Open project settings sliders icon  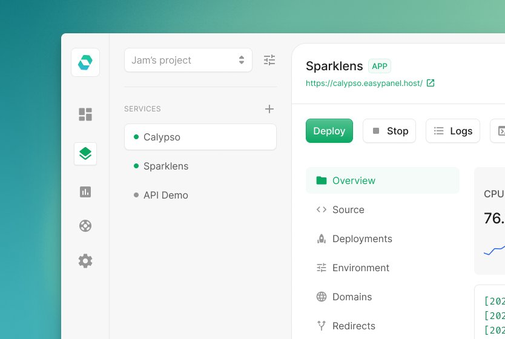point(269,60)
